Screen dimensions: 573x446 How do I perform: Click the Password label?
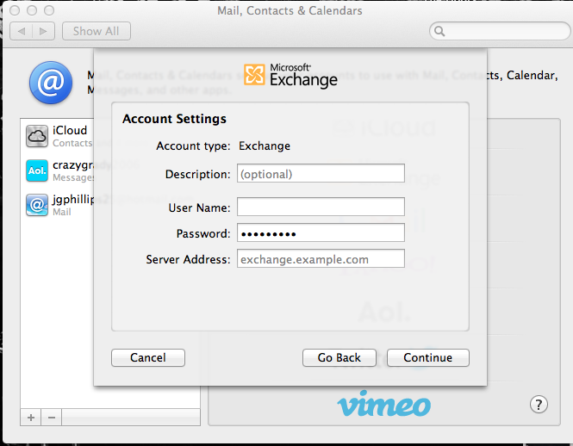[203, 233]
